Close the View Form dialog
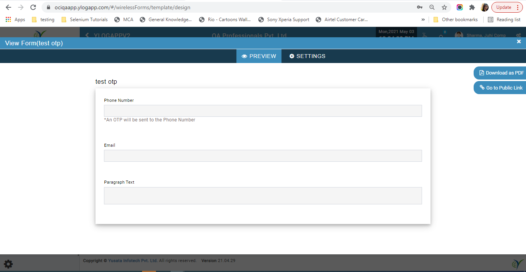Image resolution: width=526 pixels, height=272 pixels. pos(519,41)
